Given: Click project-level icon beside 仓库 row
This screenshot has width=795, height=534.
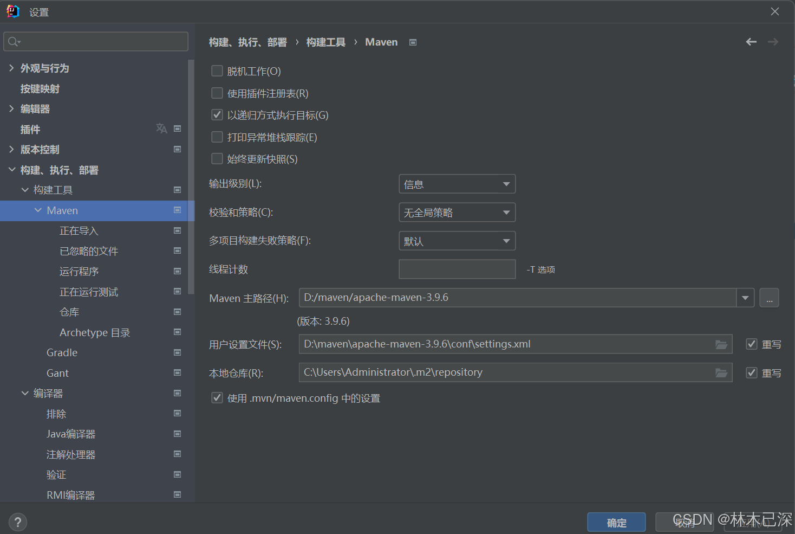Looking at the screenshot, I should click(x=177, y=312).
